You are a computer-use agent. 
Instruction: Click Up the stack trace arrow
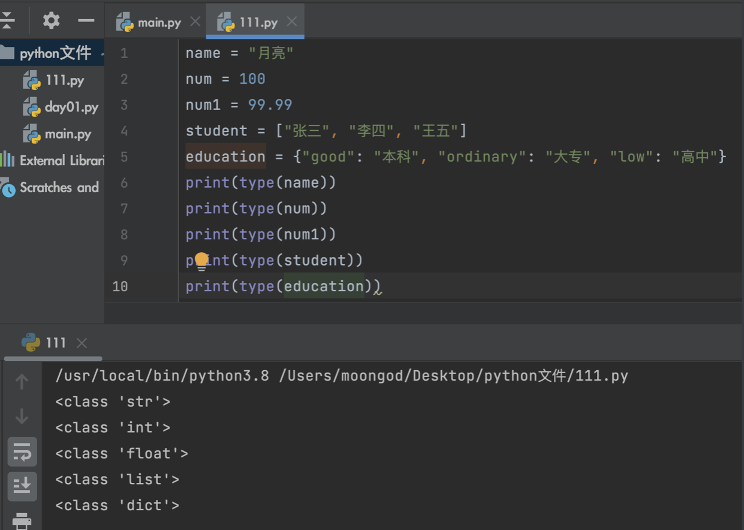coord(22,382)
